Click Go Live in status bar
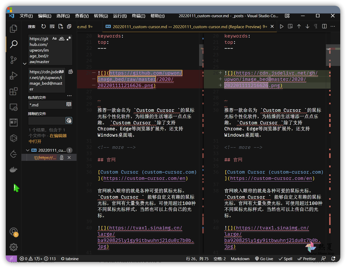 coord(264,259)
